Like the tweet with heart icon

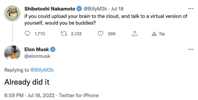point(101,34)
